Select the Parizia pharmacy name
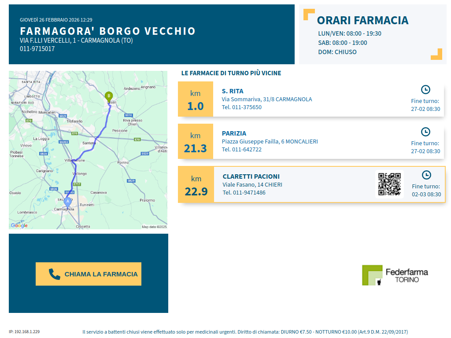Screen dimensions: 451x338 [234, 133]
